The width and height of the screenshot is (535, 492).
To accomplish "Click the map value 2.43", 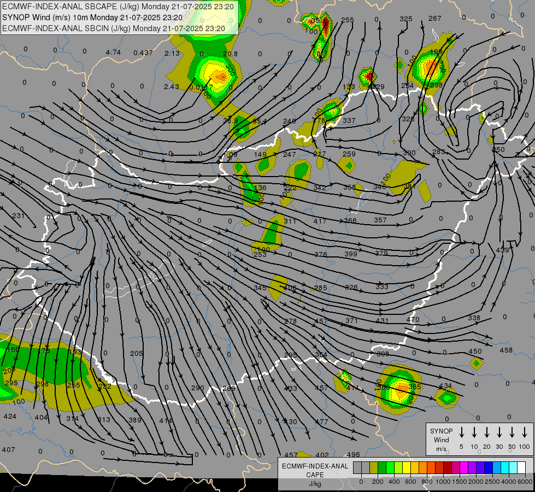I will [x=171, y=87].
